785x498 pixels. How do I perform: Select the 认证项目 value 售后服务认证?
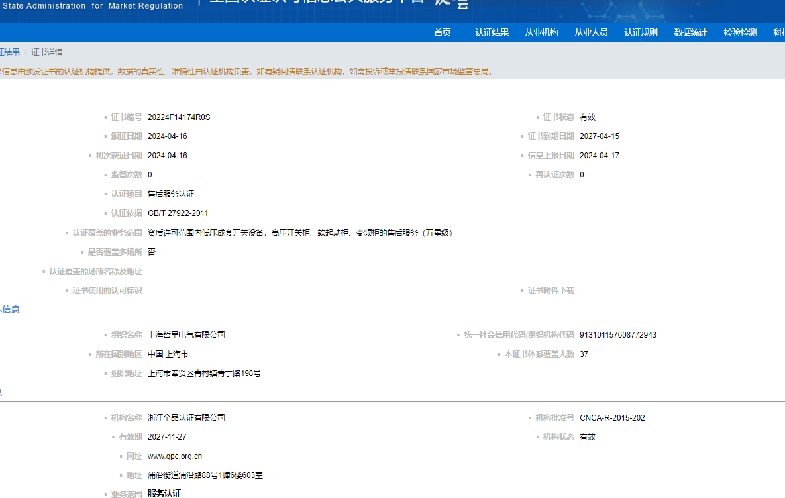tap(171, 193)
